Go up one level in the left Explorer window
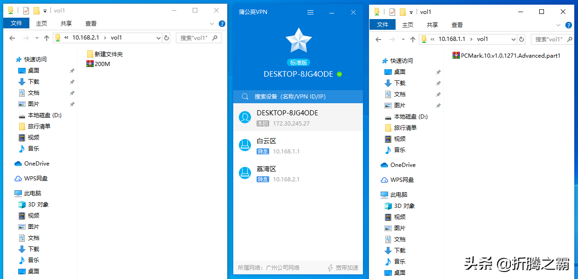 pos(46,38)
